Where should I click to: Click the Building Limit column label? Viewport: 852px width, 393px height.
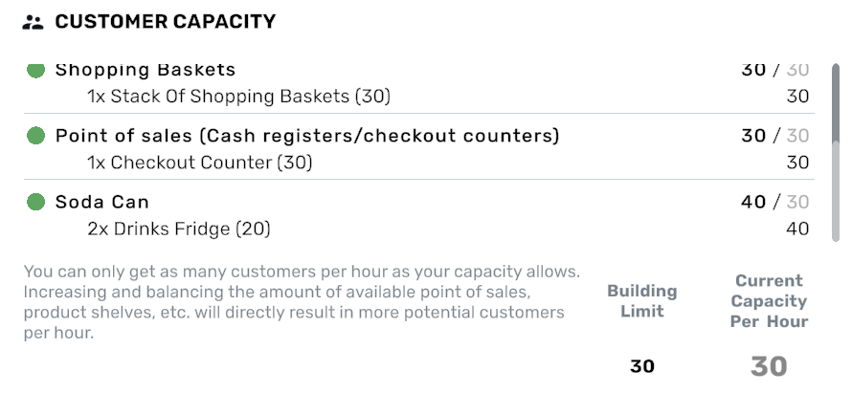click(641, 300)
